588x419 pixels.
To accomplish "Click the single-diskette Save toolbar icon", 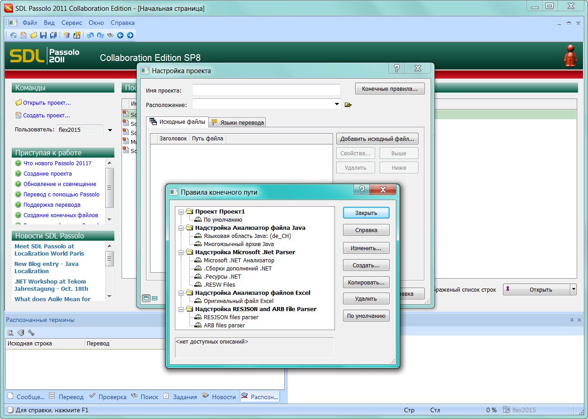I will (43, 35).
